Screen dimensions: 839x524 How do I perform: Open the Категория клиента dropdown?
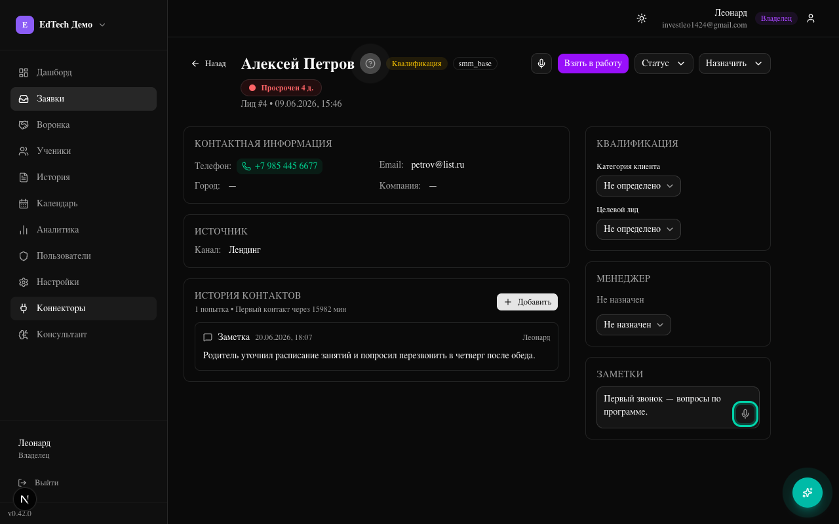[638, 186]
